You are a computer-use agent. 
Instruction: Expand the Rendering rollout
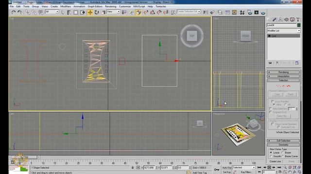[283, 72]
